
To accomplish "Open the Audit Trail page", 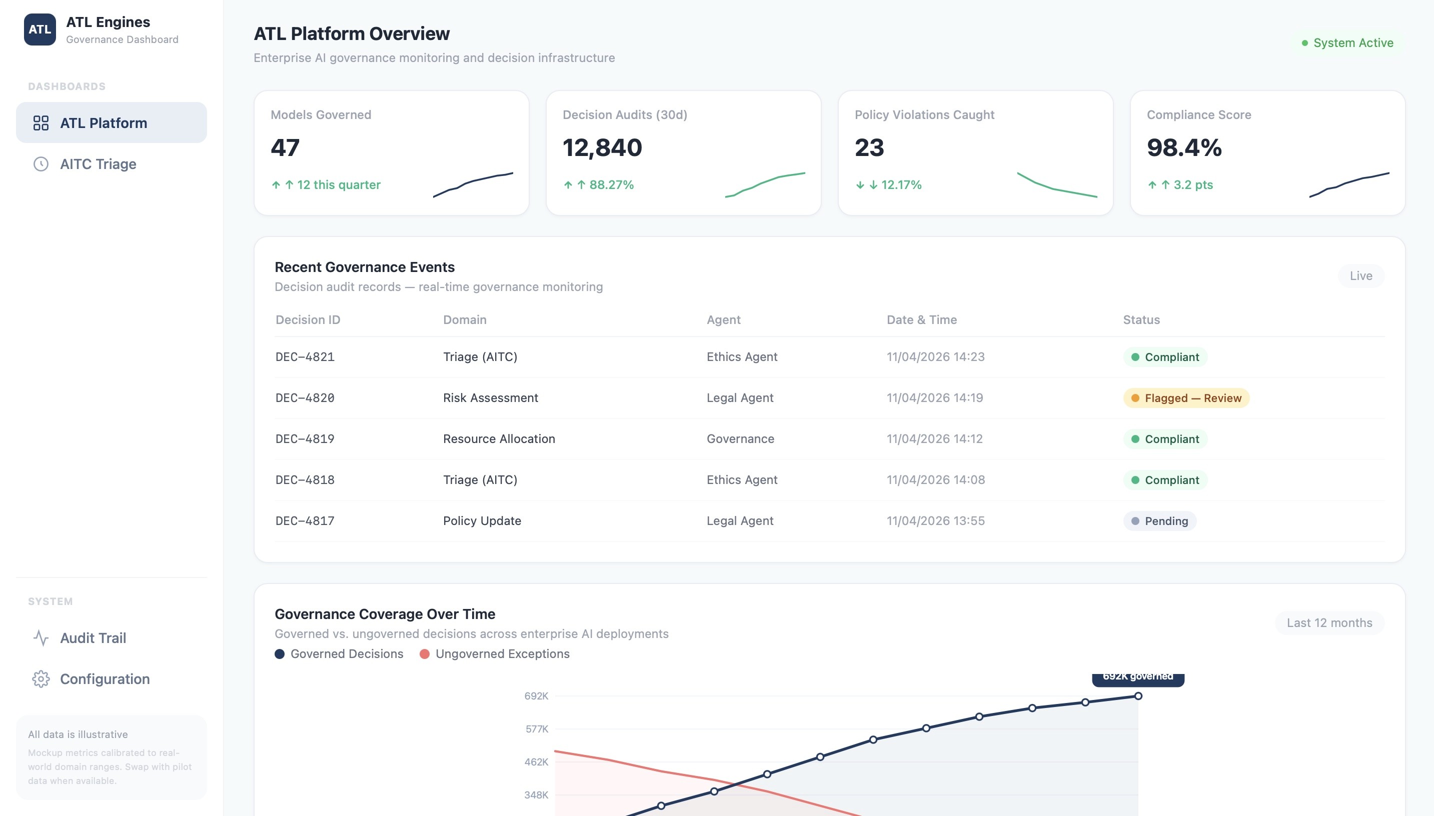I will point(93,638).
